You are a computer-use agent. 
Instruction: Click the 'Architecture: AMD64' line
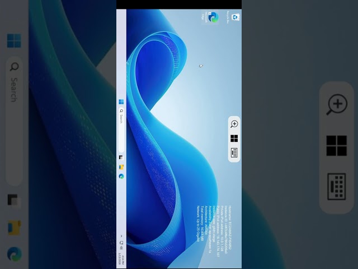tap(206, 220)
